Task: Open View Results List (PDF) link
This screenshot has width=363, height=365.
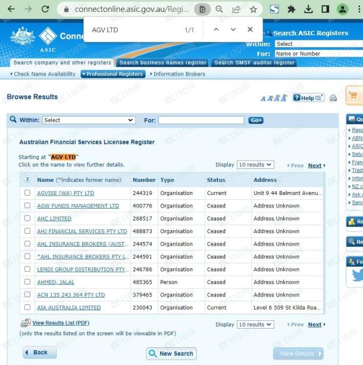Action: [61, 323]
